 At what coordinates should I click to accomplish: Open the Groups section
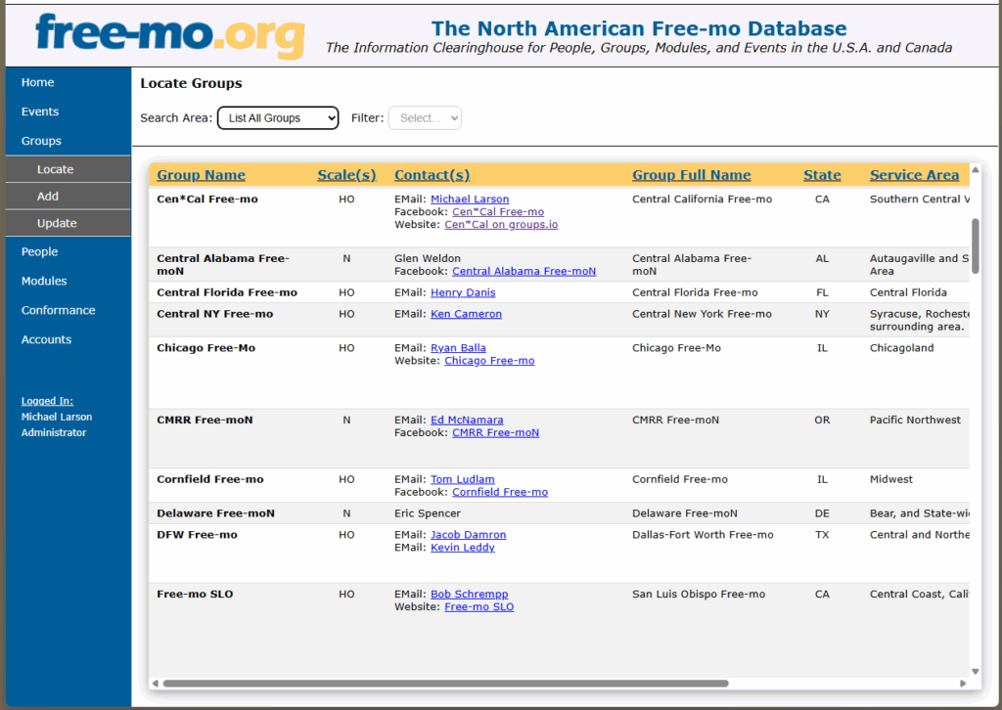40,141
